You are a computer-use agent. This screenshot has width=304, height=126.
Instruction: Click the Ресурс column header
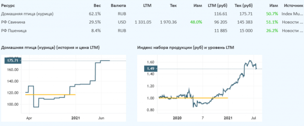point(8,6)
